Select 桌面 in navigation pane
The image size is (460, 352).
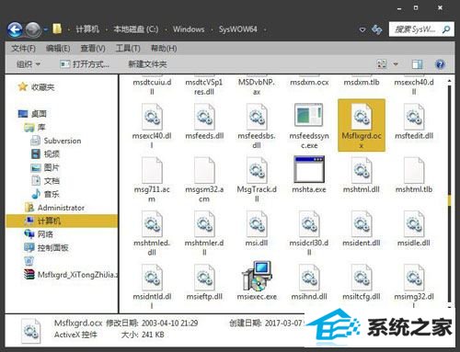tap(32, 114)
